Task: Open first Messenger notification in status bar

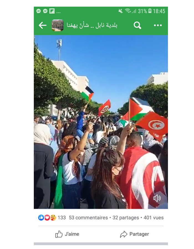Action: (x=39, y=11)
